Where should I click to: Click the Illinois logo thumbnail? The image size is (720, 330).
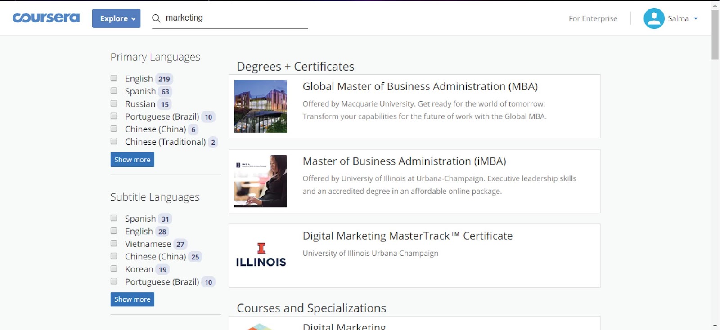tap(261, 255)
